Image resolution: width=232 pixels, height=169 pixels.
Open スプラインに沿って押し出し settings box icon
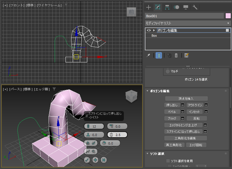[x=205, y=131]
